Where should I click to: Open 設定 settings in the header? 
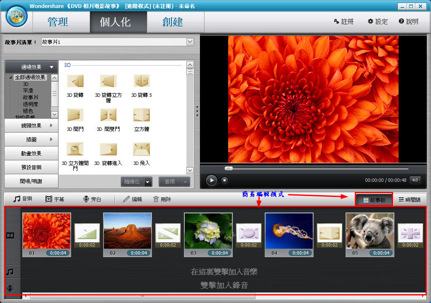[x=378, y=21]
